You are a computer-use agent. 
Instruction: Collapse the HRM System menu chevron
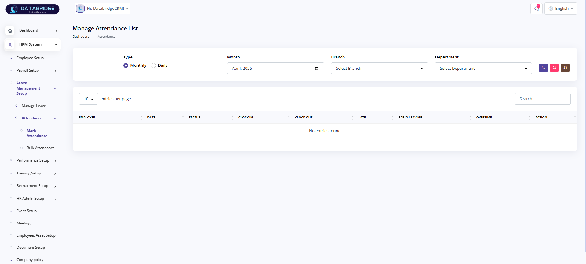pos(56,45)
